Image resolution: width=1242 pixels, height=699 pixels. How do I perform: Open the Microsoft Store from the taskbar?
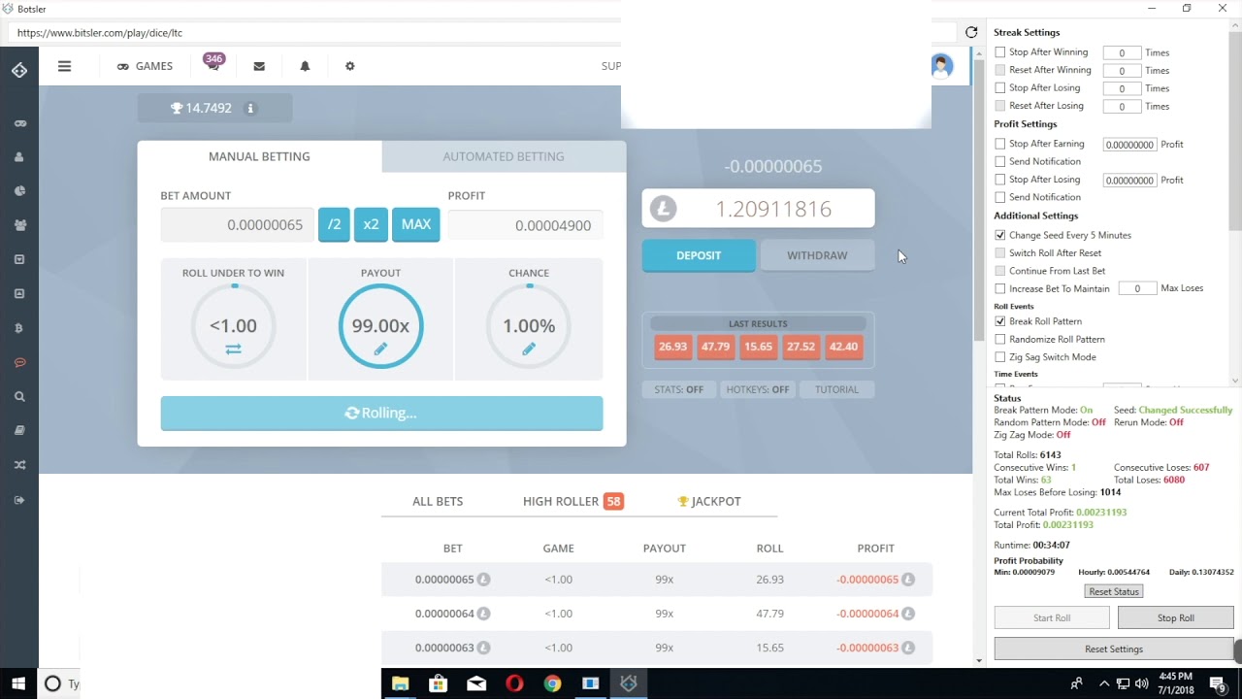pyautogui.click(x=438, y=683)
